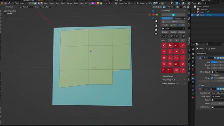Screen dimensions: 224x126
Task: Open Orientation Default dropdown
Action: coord(26,7)
